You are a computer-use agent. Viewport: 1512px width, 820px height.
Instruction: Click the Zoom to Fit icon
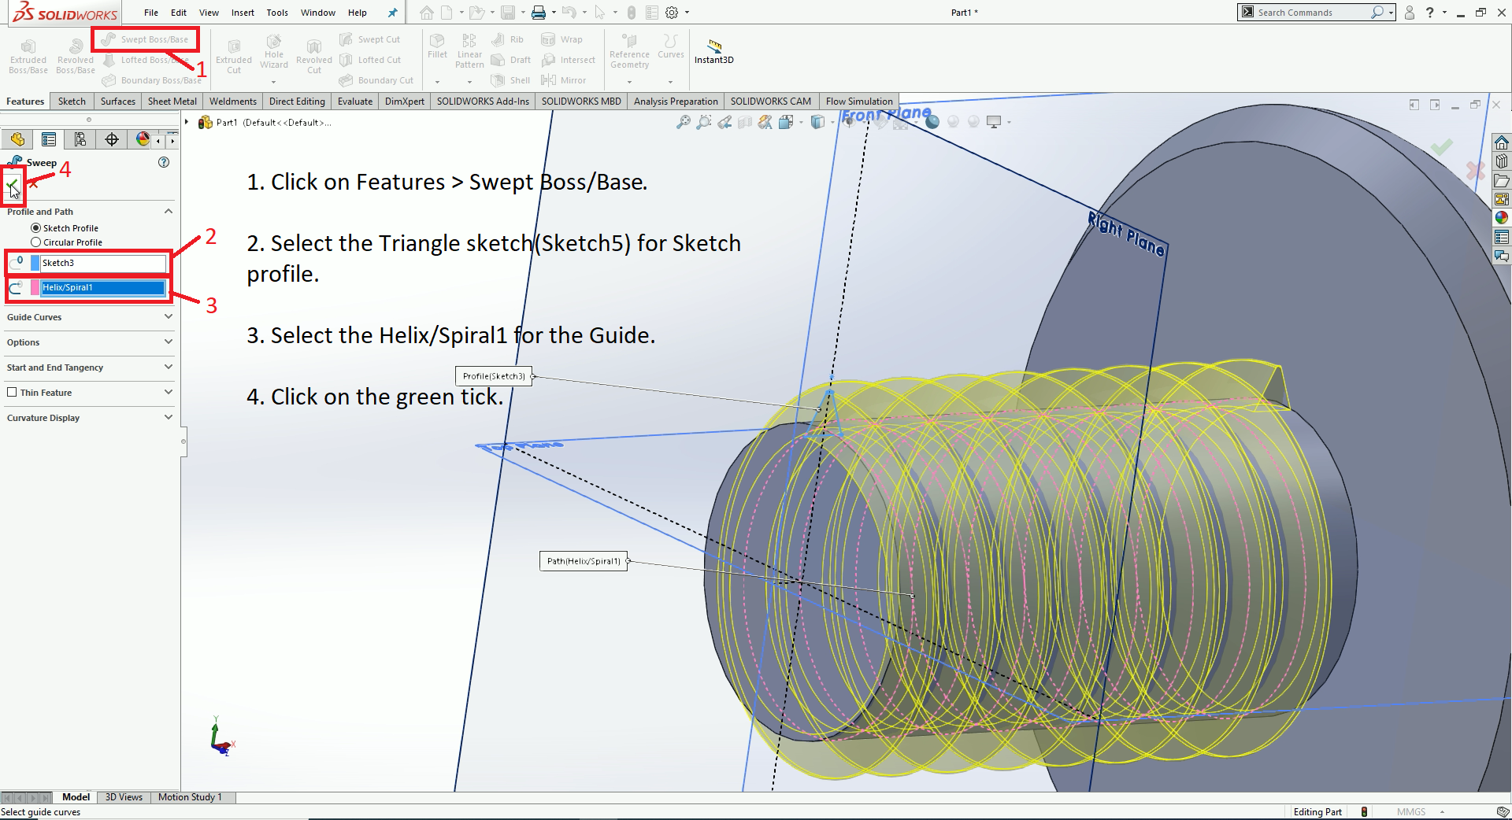coord(684,122)
